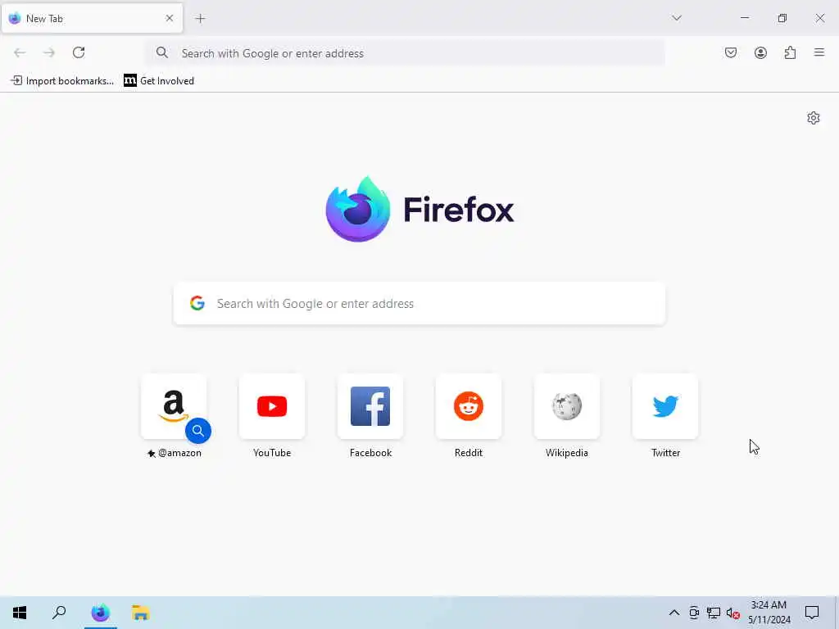Screen dimensions: 839x629
Task: Open Windows taskbar search
Action: tap(59, 613)
